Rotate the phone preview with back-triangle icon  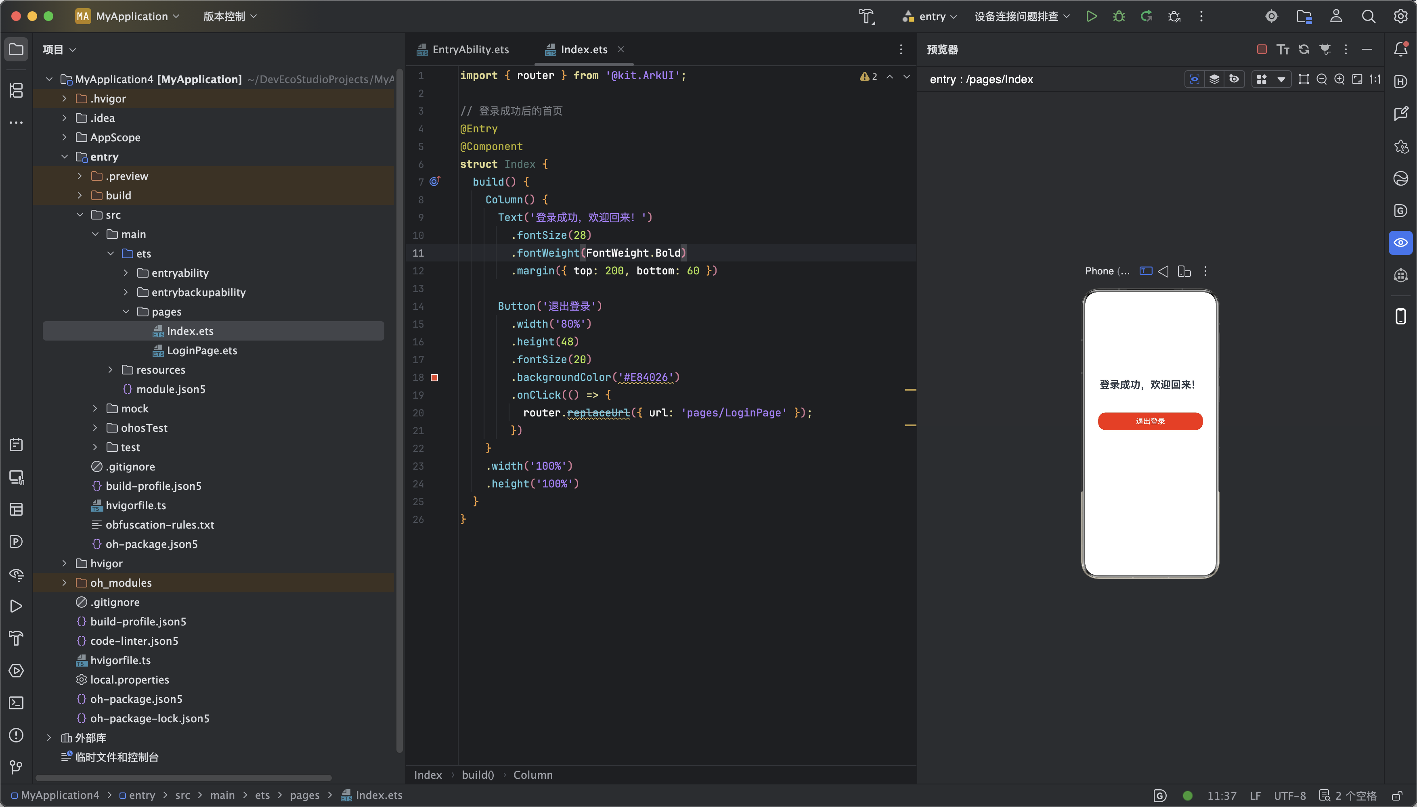[x=1163, y=271]
